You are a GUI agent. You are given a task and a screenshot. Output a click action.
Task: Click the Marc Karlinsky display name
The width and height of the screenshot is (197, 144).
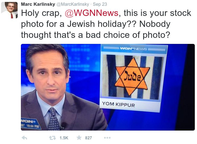[x=38, y=4]
